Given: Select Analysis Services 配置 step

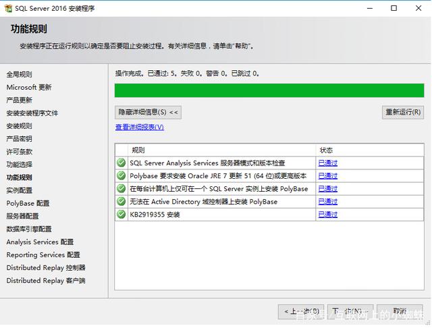Looking at the screenshot, I should tap(40, 242).
